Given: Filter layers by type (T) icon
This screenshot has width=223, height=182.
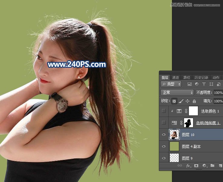Looking at the screenshot, I should [204, 84].
